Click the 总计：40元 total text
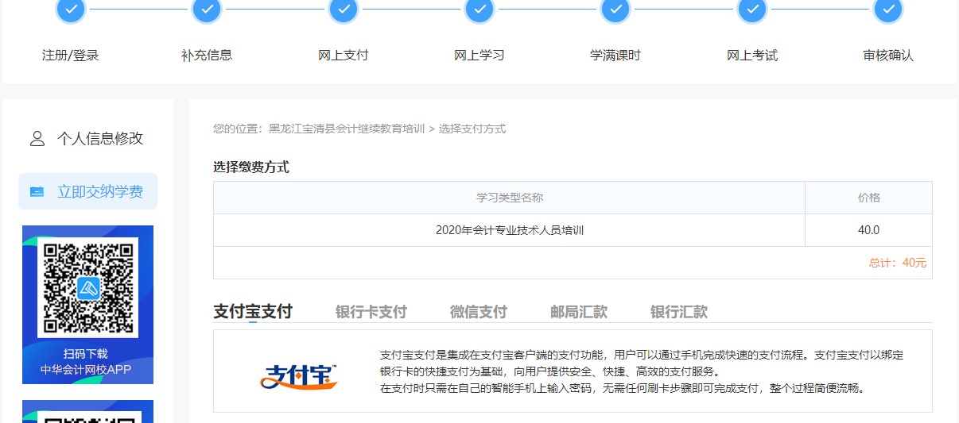The image size is (959, 423). click(x=898, y=263)
